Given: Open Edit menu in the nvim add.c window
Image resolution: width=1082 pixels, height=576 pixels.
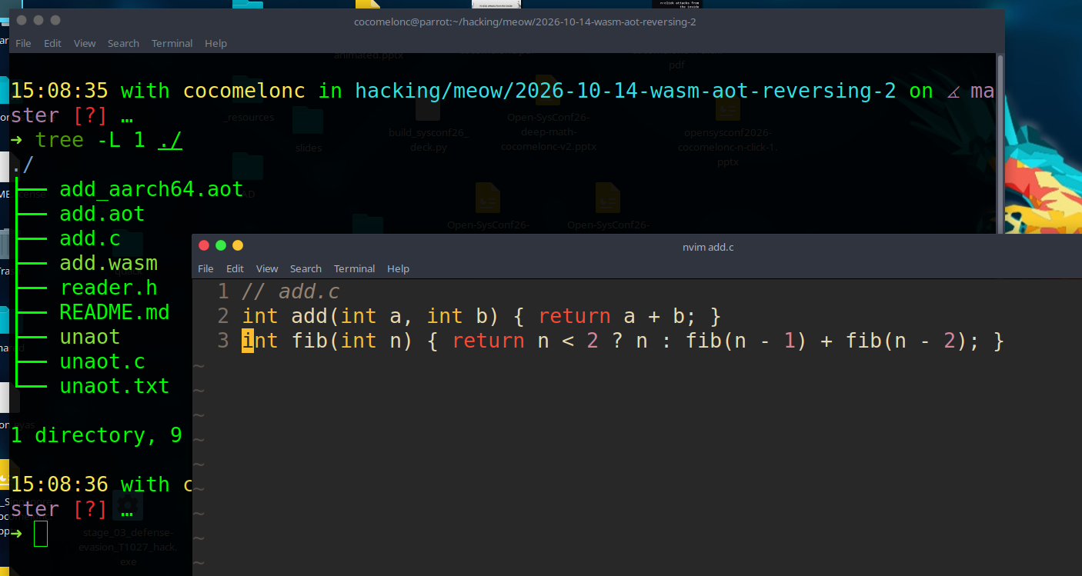Looking at the screenshot, I should 235,268.
